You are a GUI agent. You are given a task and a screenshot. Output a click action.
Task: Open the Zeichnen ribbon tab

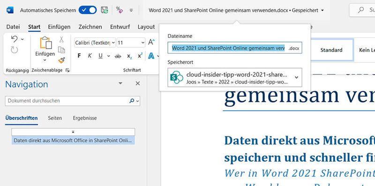[x=90, y=27]
